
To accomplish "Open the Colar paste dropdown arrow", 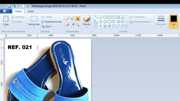I will pyautogui.click(x=6, y=27).
